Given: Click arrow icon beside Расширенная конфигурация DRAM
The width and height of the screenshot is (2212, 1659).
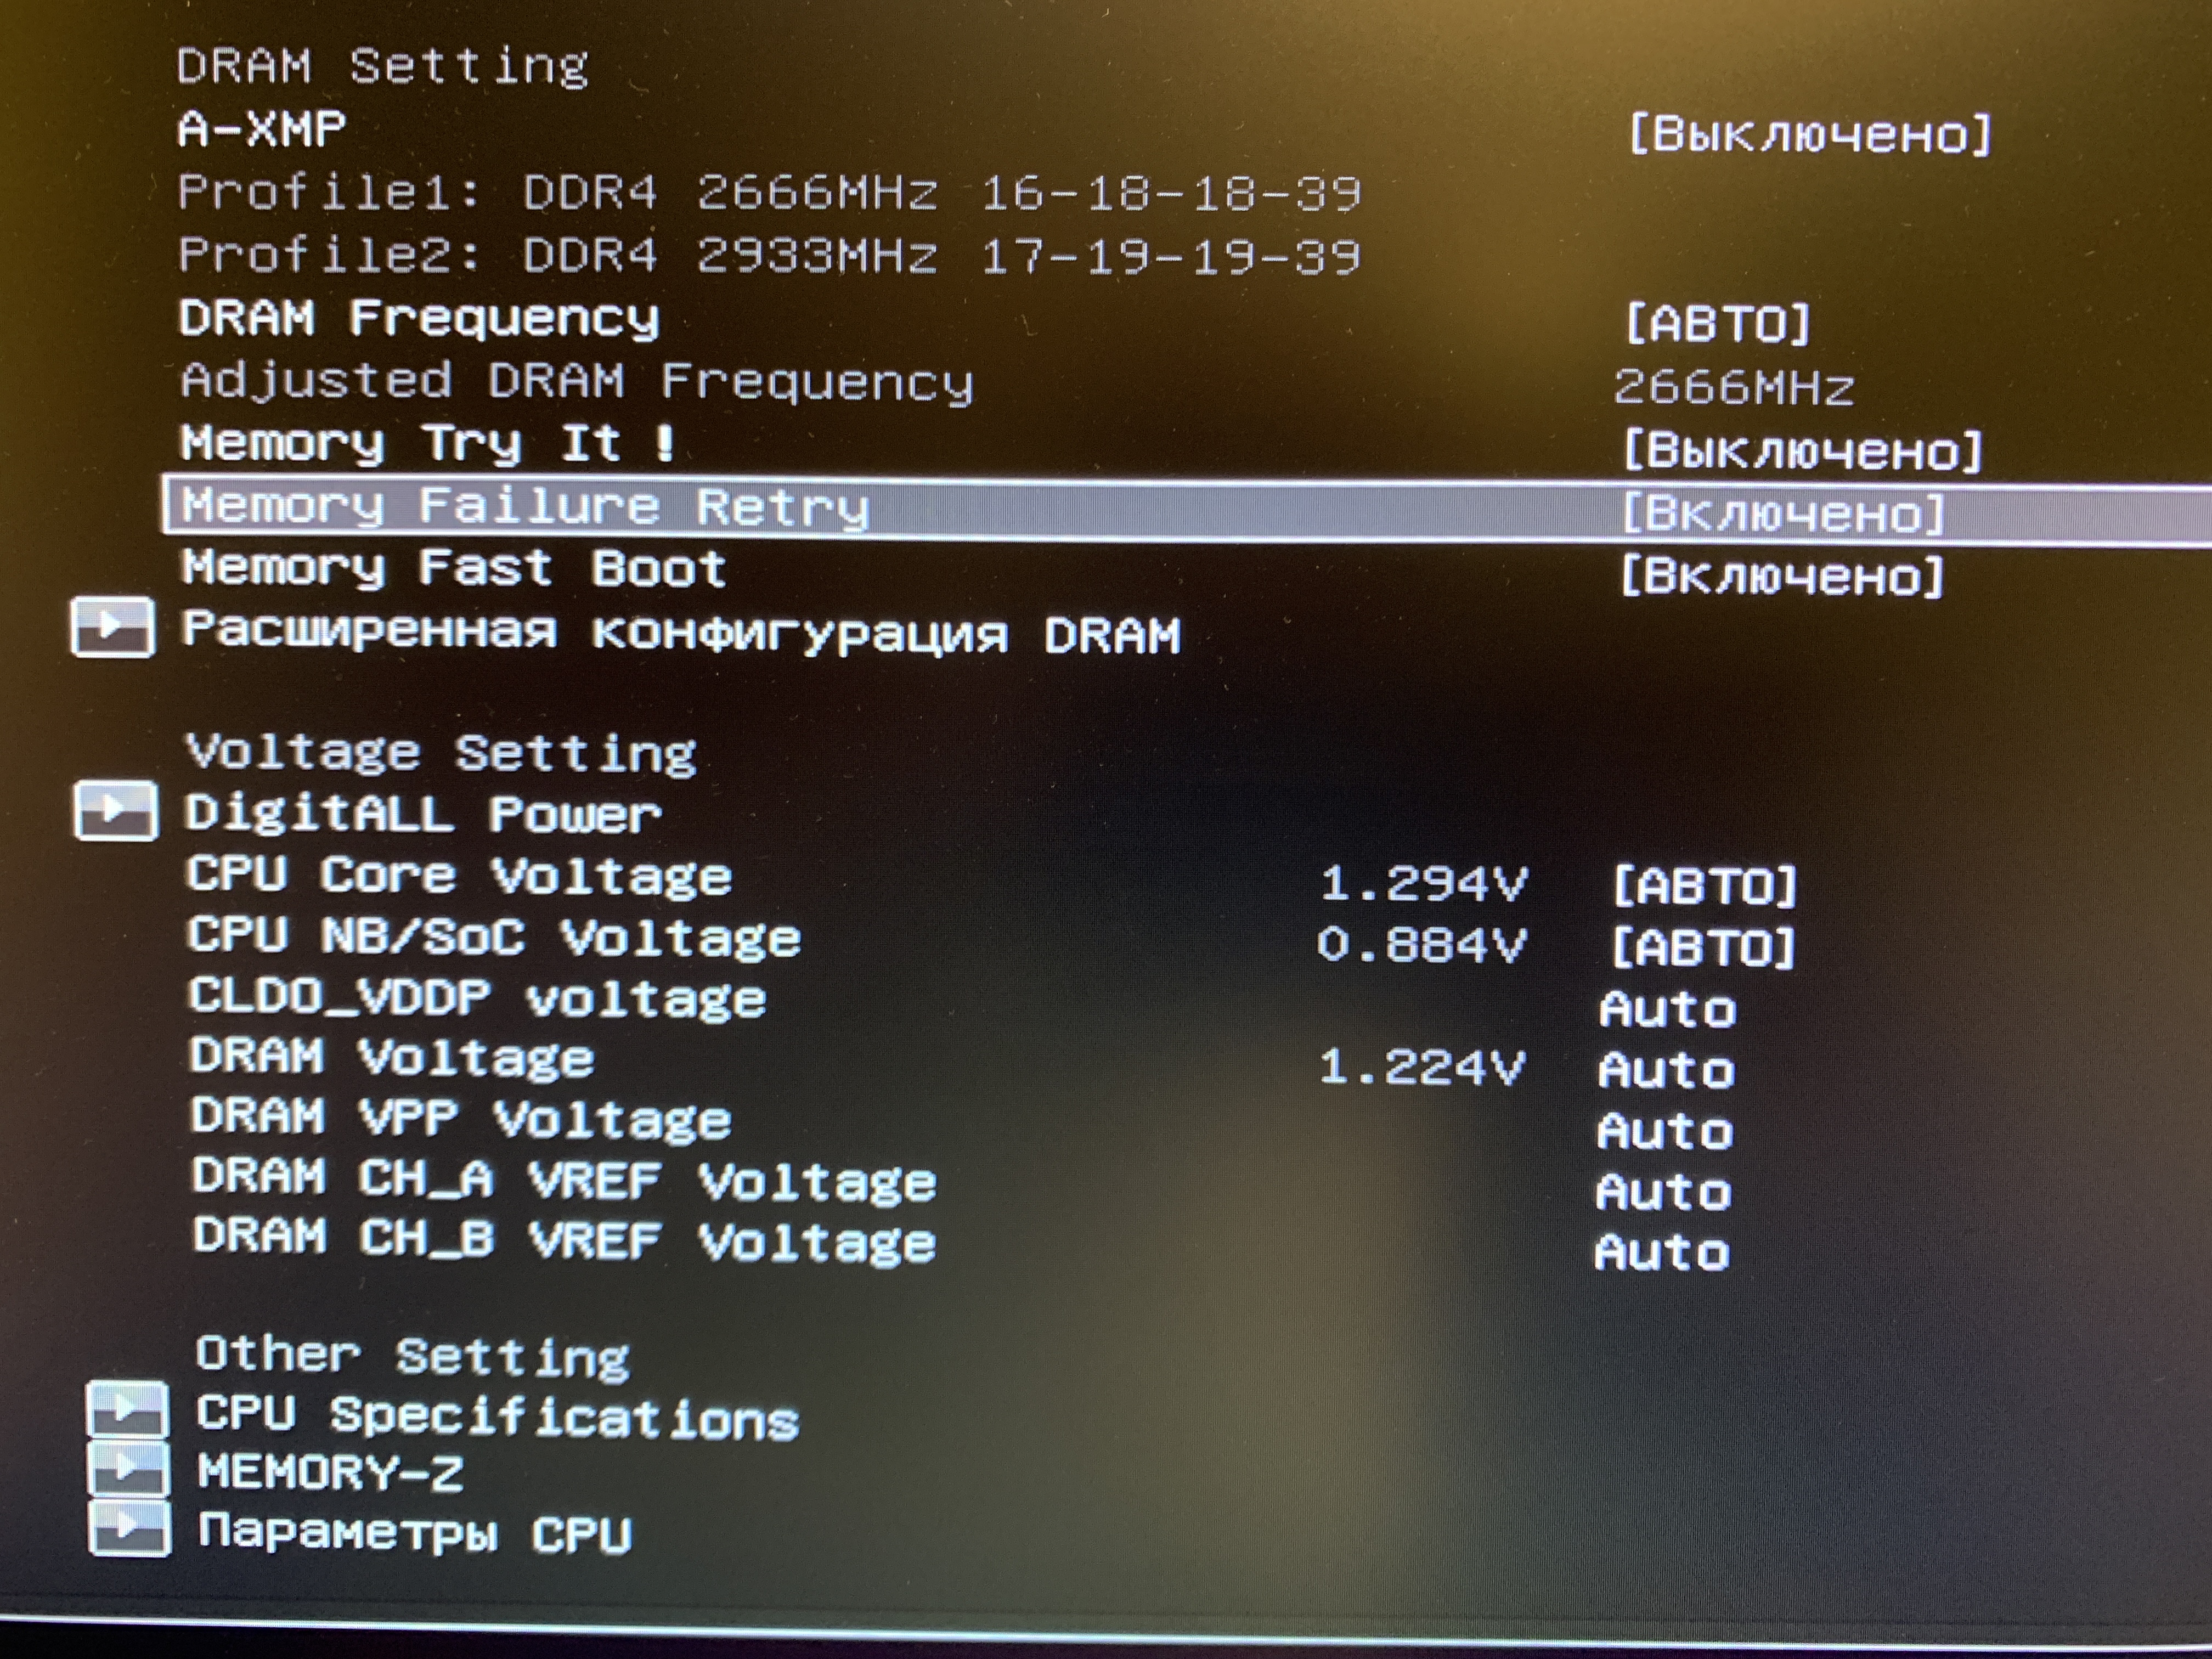Looking at the screenshot, I should click(113, 627).
